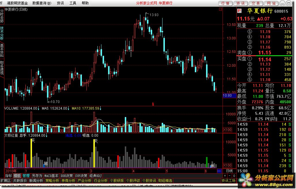
Task: Click the 0 reset button beside zoom controls
Action: pyautogui.click(x=234, y=175)
